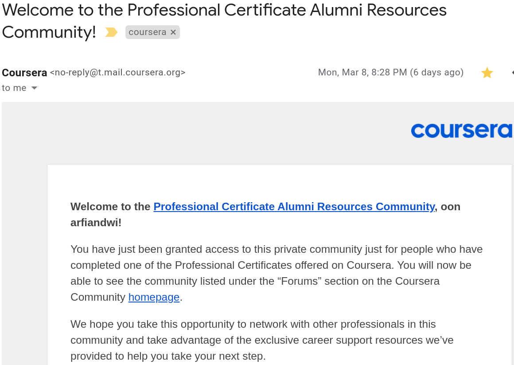Image resolution: width=514 pixels, height=365 pixels.
Task: Click the reply arrow at top right
Action: coord(512,72)
